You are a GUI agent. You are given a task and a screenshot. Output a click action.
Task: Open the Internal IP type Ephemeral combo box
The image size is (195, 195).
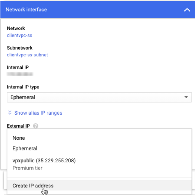point(99,97)
